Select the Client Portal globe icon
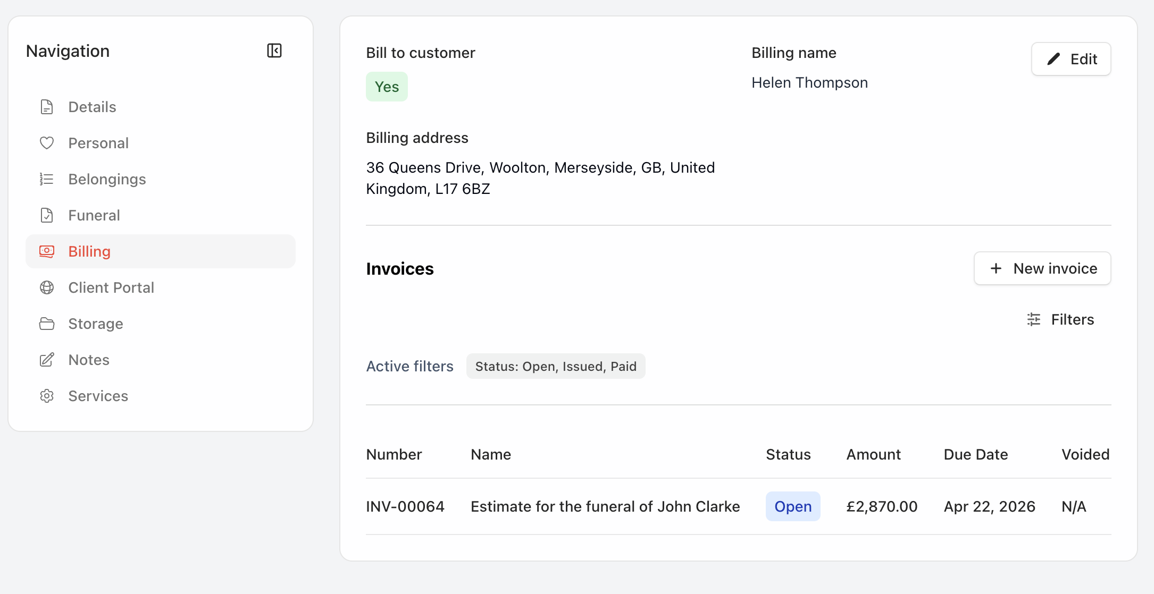Screen dimensions: 1154x594 coord(47,287)
